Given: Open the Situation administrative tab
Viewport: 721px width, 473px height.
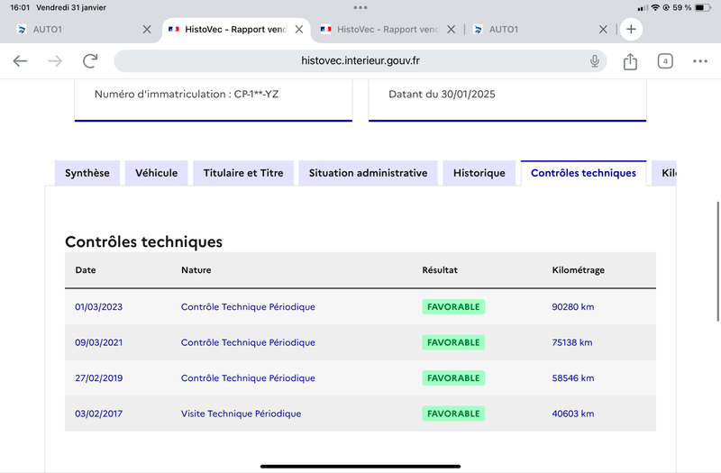Looking at the screenshot, I should coord(368,173).
